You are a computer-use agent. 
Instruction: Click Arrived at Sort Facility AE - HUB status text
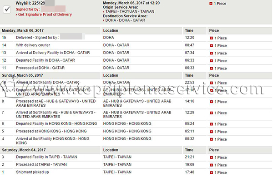(x=56, y=114)
